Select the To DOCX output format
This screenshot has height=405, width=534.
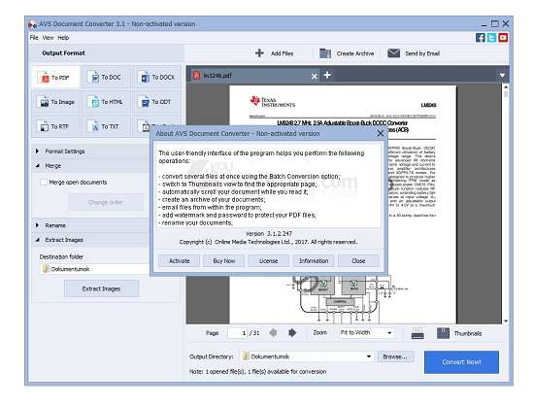(156, 78)
